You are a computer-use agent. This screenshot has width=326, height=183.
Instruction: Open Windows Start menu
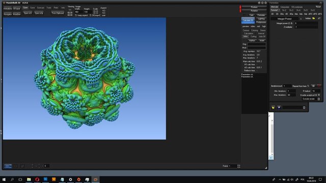tap(4, 179)
